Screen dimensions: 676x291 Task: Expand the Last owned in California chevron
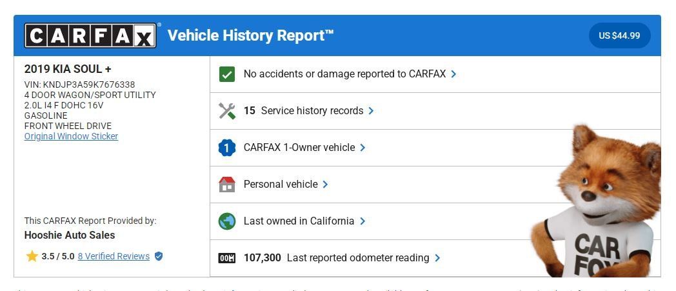[363, 221]
